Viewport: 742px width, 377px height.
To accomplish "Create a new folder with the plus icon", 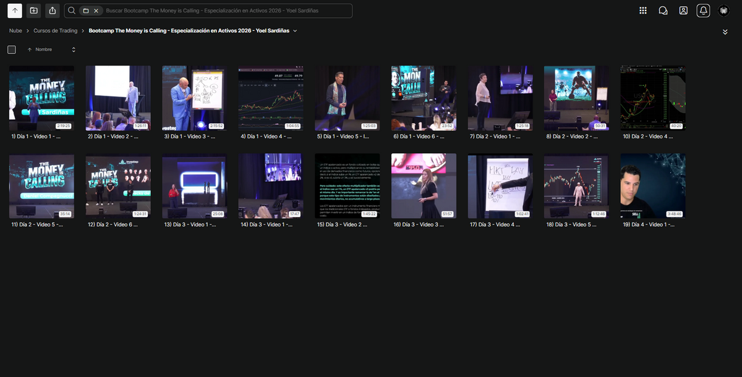I will point(33,11).
